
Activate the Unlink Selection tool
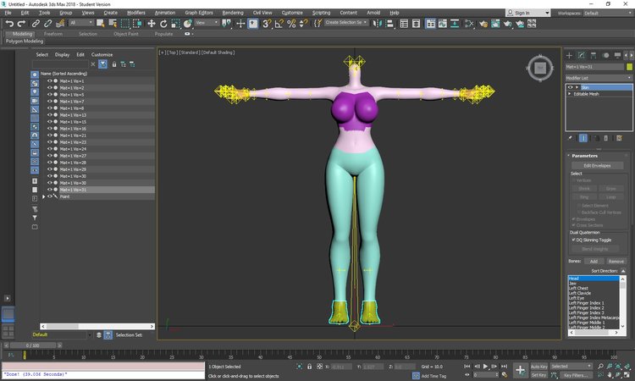click(x=47, y=24)
